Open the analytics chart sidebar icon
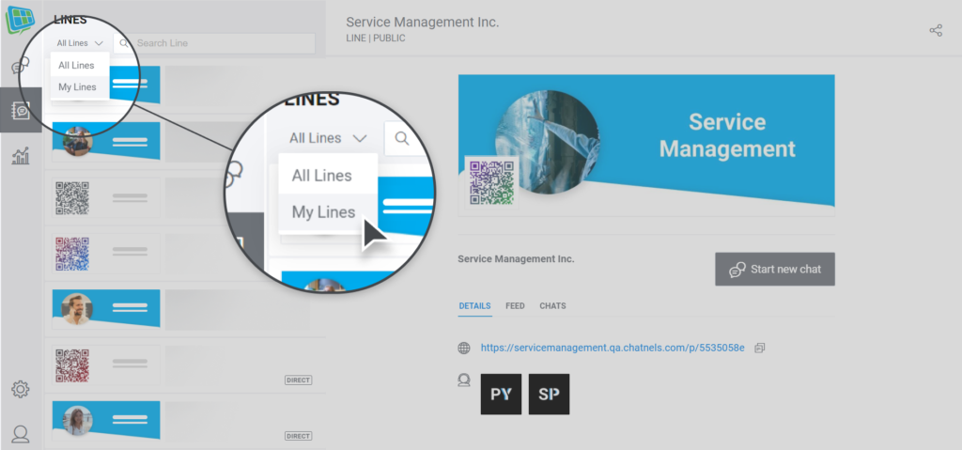962x450 pixels. pyautogui.click(x=21, y=156)
